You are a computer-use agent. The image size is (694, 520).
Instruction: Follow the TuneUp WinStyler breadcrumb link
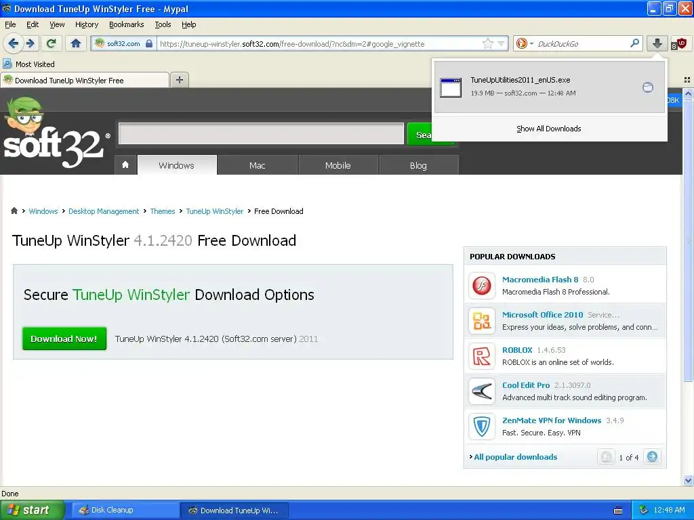point(215,211)
